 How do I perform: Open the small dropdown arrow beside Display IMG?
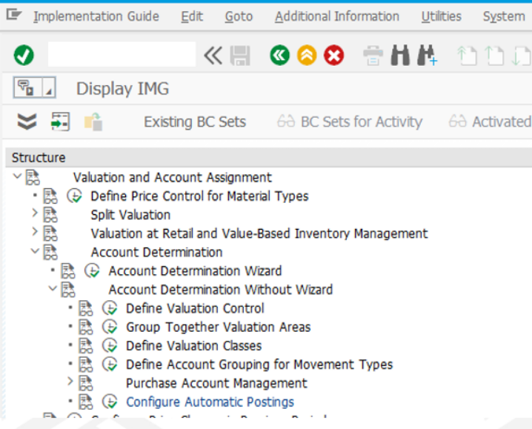tap(49, 87)
